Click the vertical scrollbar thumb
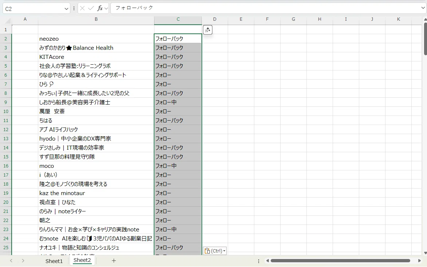The width and height of the screenshot is (427, 267). coord(426,39)
